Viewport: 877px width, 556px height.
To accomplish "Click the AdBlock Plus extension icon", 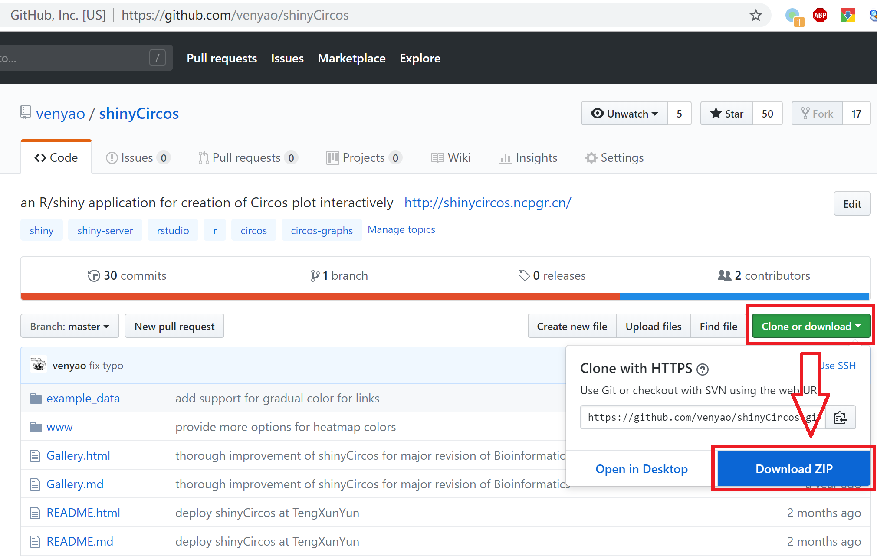I will [x=820, y=16].
